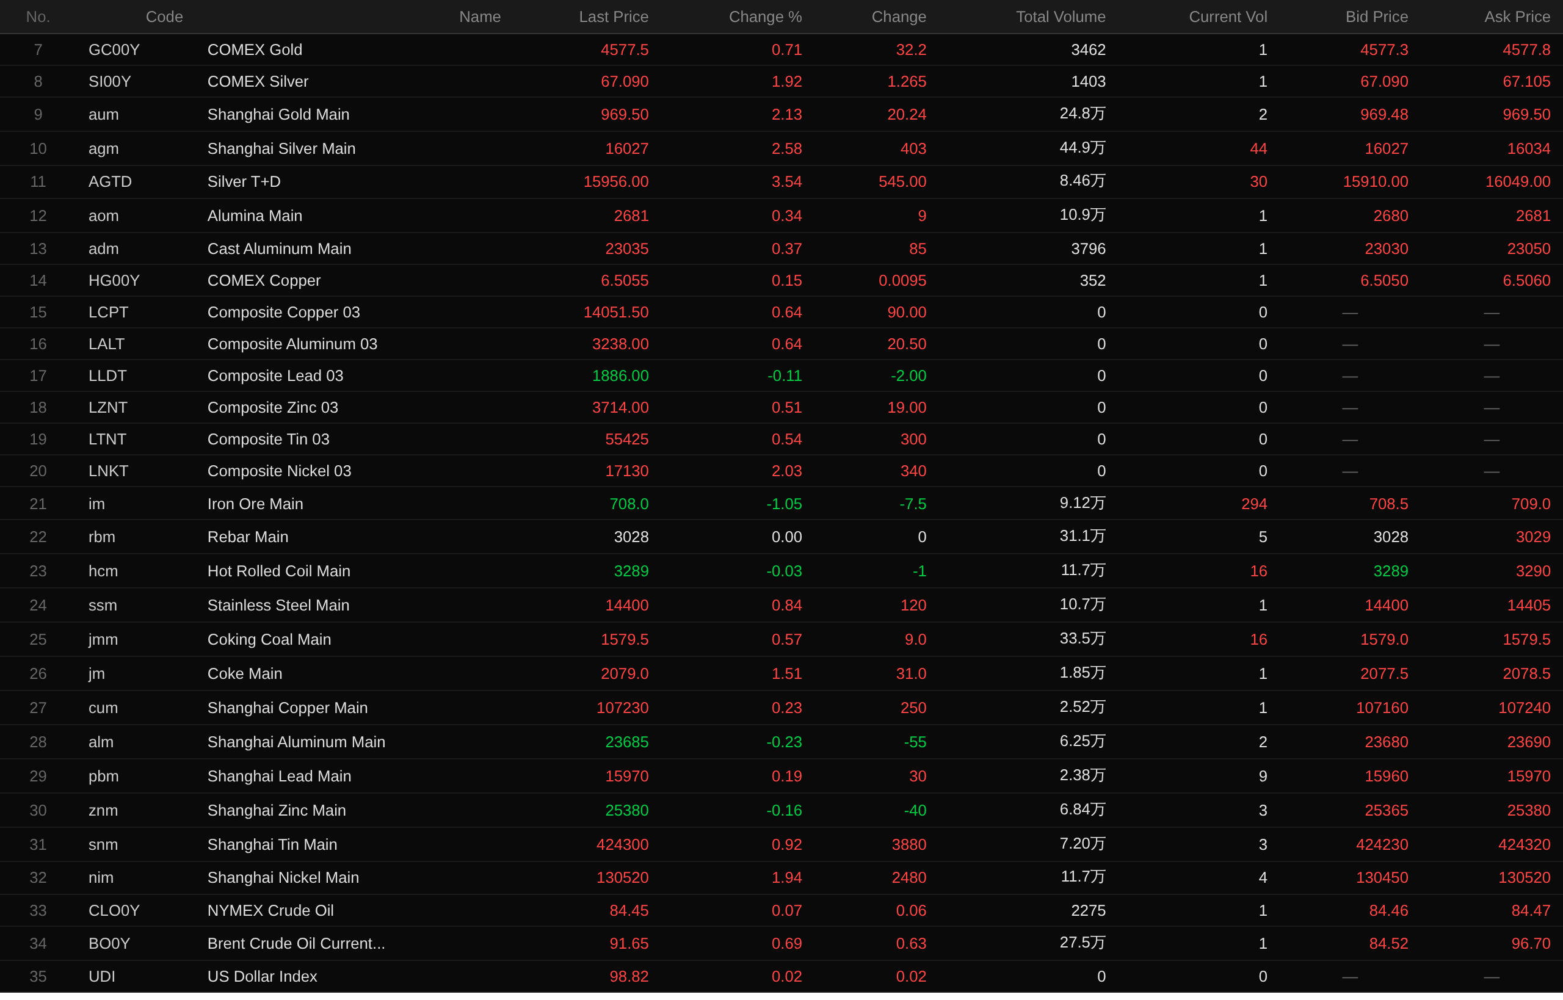Select Composite Zinc 03
The image size is (1563, 1000).
coord(273,408)
